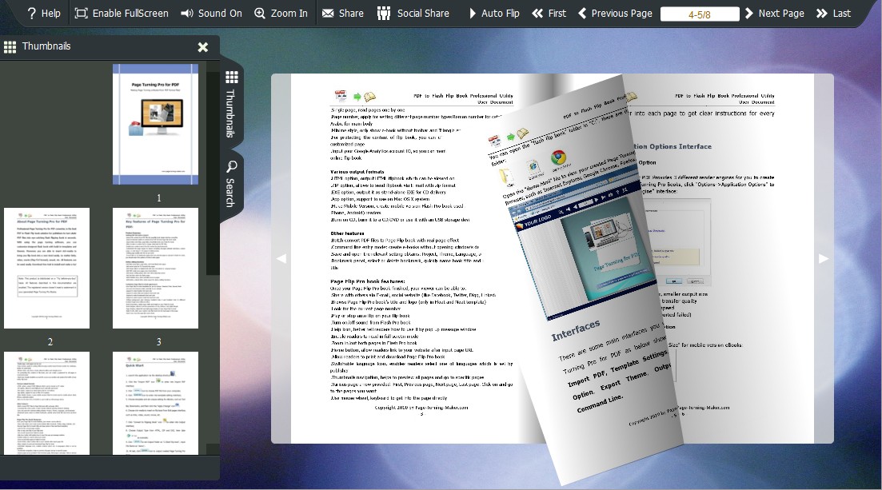
Task: Click the Zoom In magnifier button
Action: [281, 13]
